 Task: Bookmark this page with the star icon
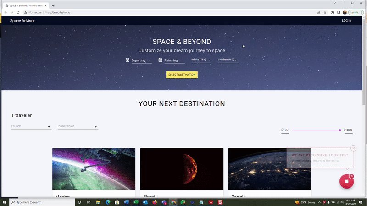[325, 12]
